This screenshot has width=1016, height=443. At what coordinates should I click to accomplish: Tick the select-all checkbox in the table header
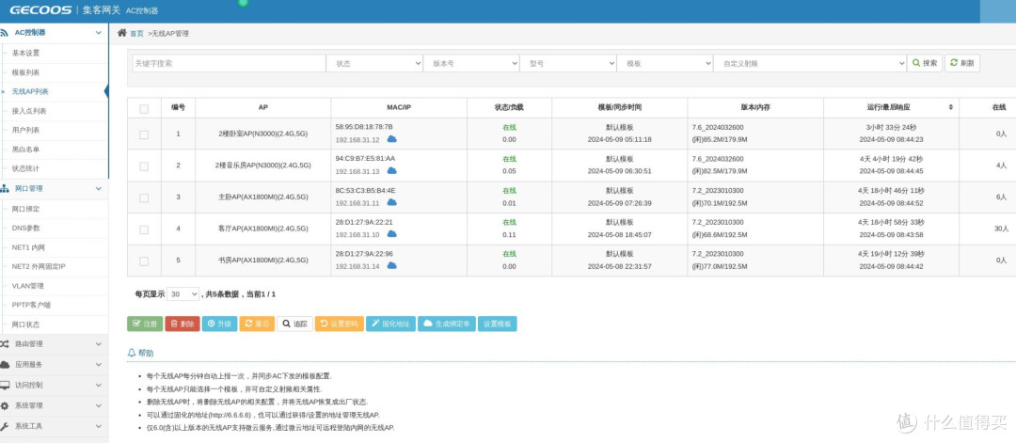tap(144, 109)
